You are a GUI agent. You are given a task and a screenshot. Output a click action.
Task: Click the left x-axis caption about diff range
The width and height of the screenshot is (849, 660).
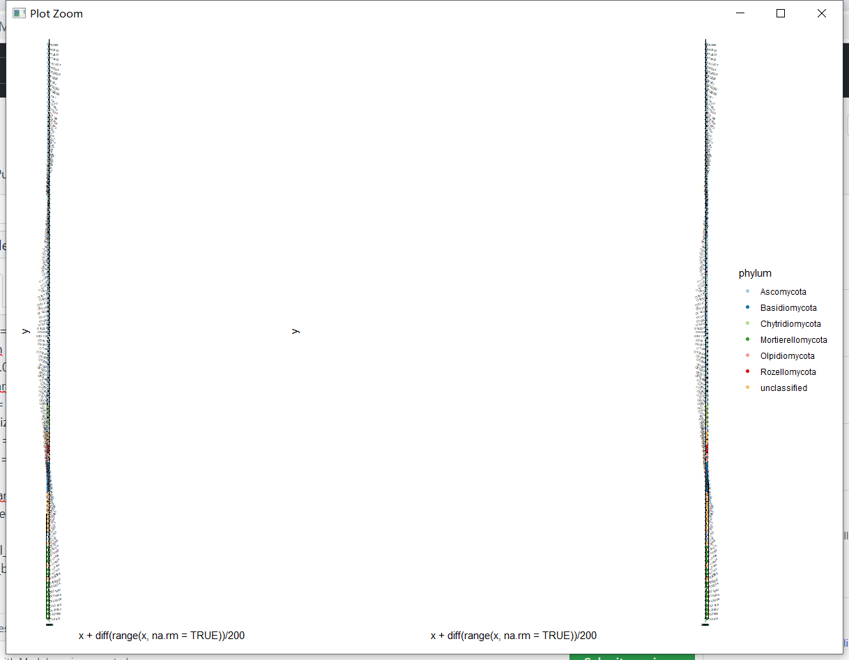point(162,635)
